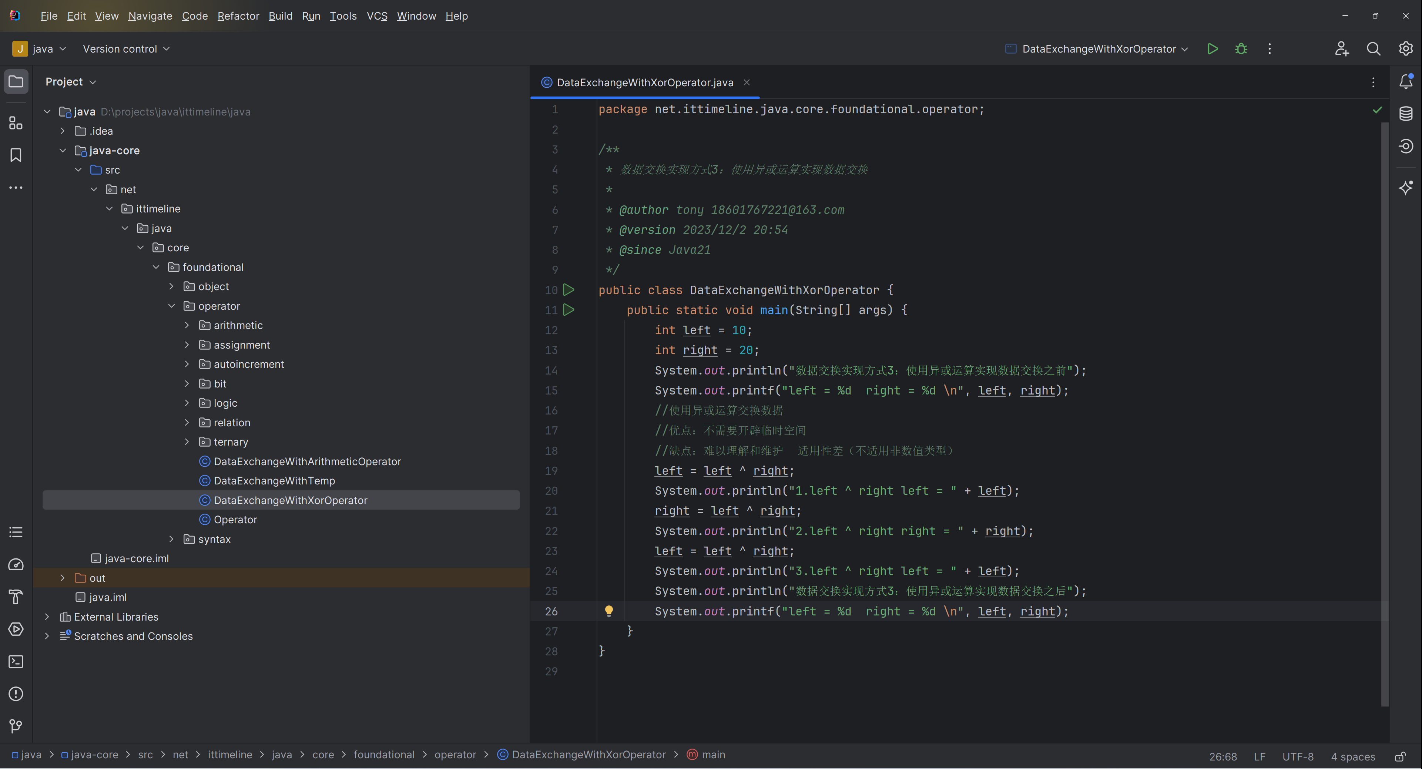Select the java.iml file in tree
Image resolution: width=1422 pixels, height=769 pixels.
108,597
